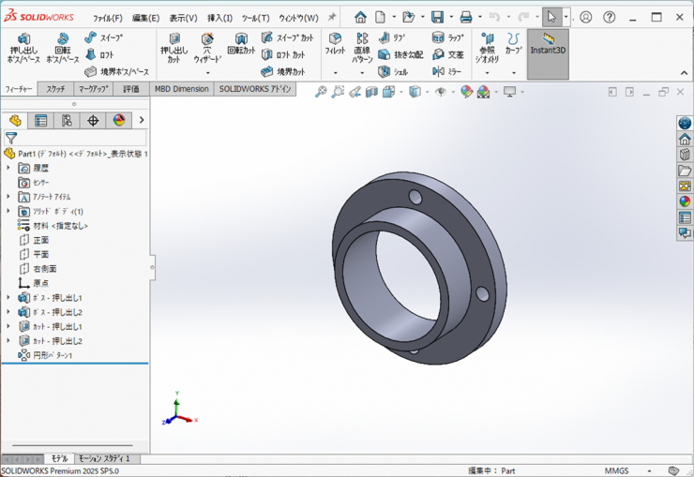Open the Appearances task pane icon

[685, 201]
